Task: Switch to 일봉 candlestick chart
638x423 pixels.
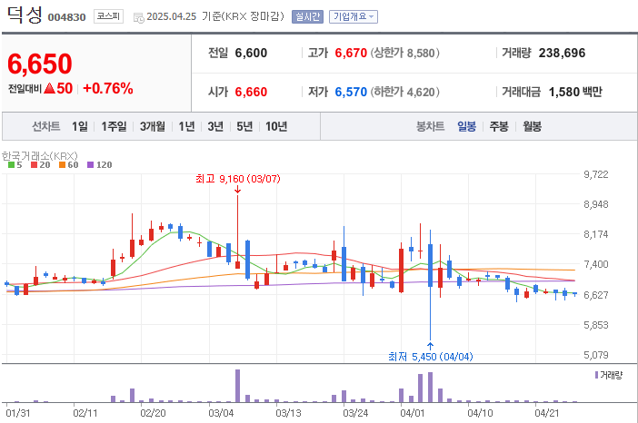Action: tap(467, 126)
